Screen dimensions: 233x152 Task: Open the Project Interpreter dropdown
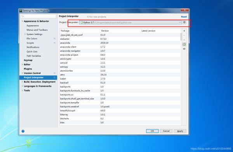(x=130, y=23)
